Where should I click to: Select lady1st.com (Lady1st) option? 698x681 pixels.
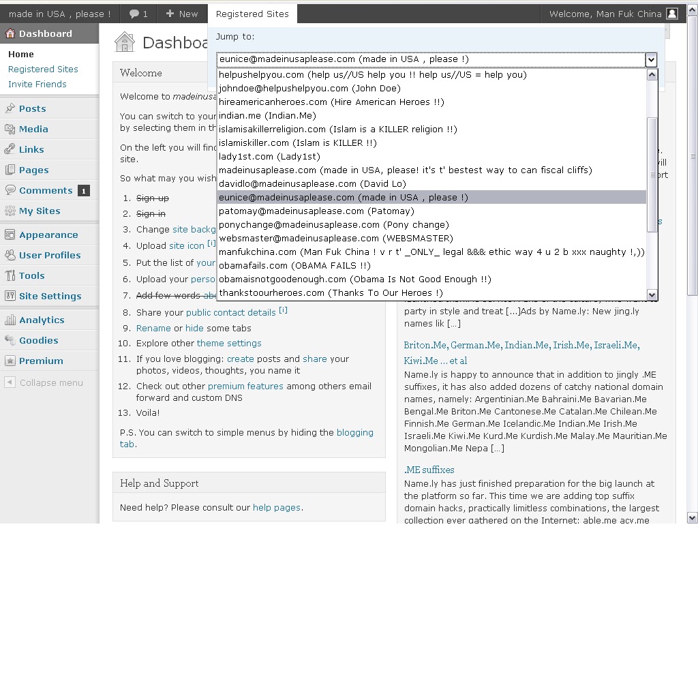(x=431, y=156)
